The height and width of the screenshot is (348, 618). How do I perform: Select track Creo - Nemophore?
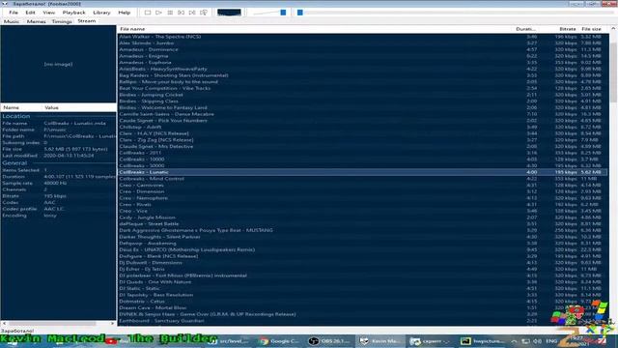[x=363, y=198]
